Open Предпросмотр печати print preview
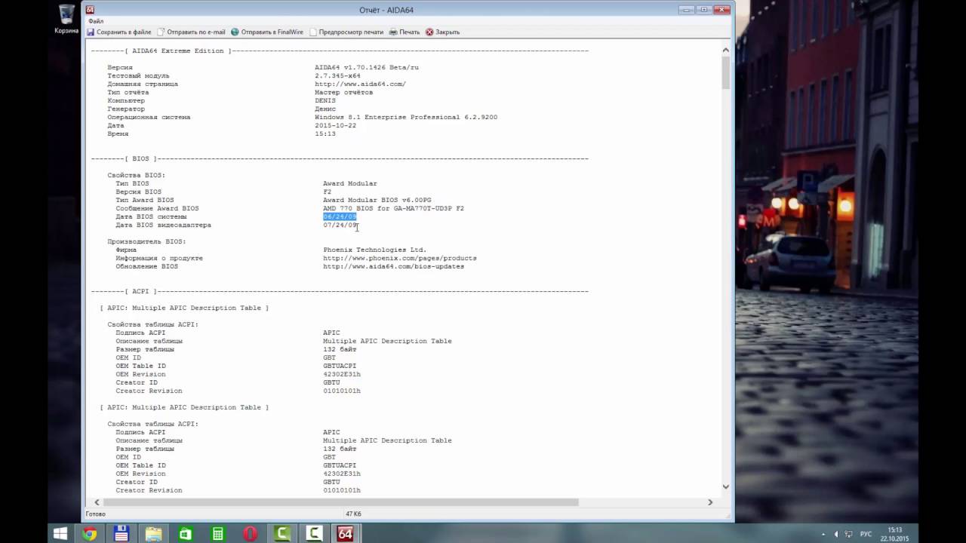This screenshot has width=966, height=543. tap(346, 32)
